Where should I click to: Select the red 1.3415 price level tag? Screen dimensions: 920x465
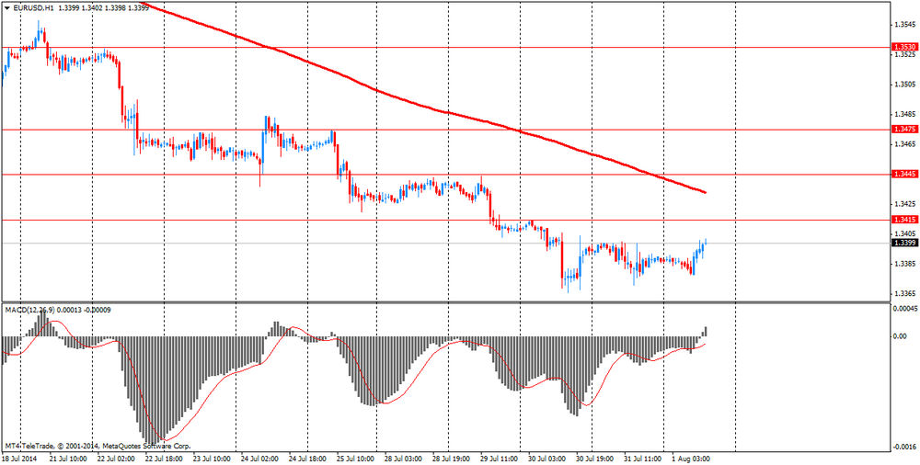tap(903, 220)
